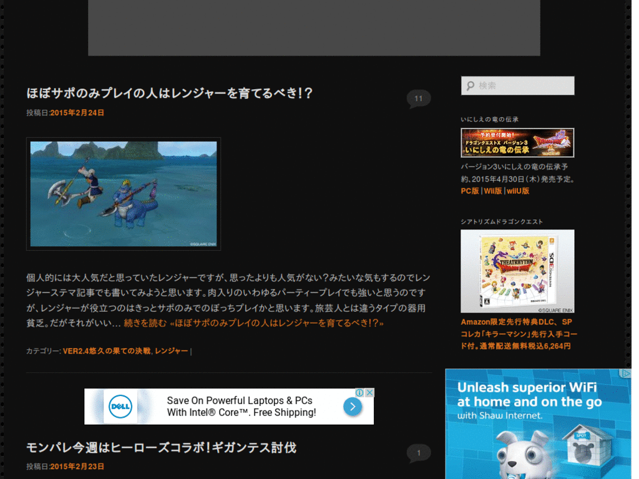Open the VER2.4悠久の果ての決戦 category
Screen dimensions: 639x479
coord(107,351)
